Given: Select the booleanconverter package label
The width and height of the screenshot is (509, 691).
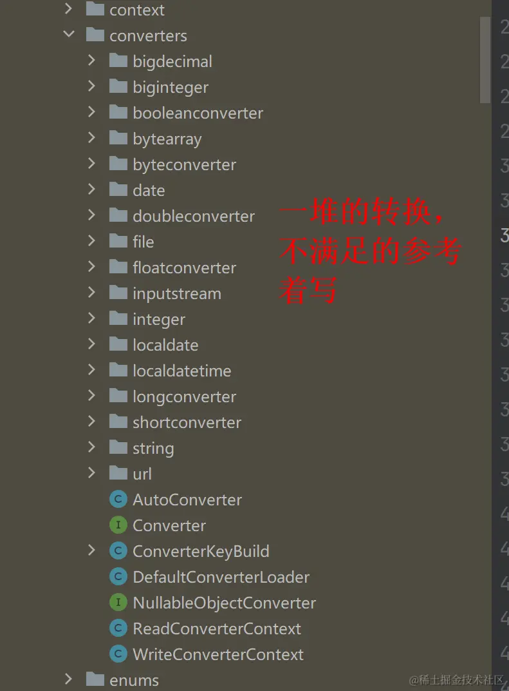Looking at the screenshot, I should click(x=198, y=113).
